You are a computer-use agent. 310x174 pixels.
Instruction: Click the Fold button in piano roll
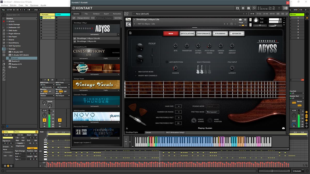pos(42,132)
